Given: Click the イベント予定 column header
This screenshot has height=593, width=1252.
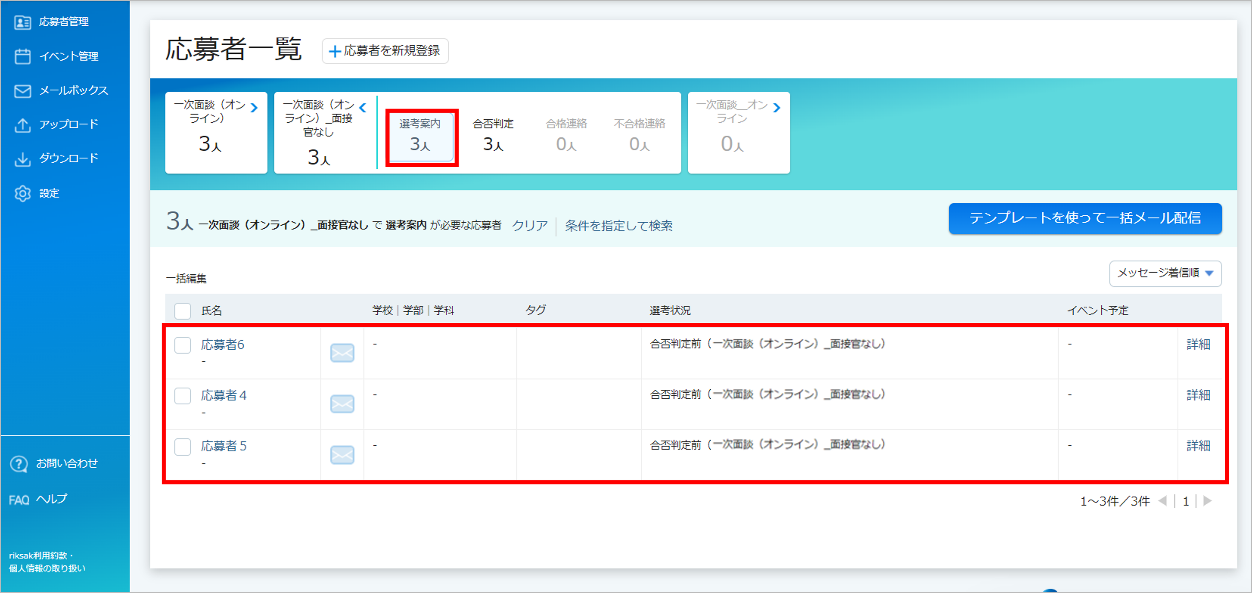Looking at the screenshot, I should (x=1097, y=311).
